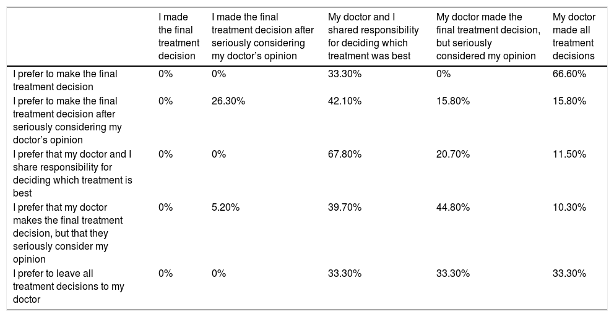Click the 20.70% value
The width and height of the screenshot is (614, 317).
pyautogui.click(x=453, y=154)
